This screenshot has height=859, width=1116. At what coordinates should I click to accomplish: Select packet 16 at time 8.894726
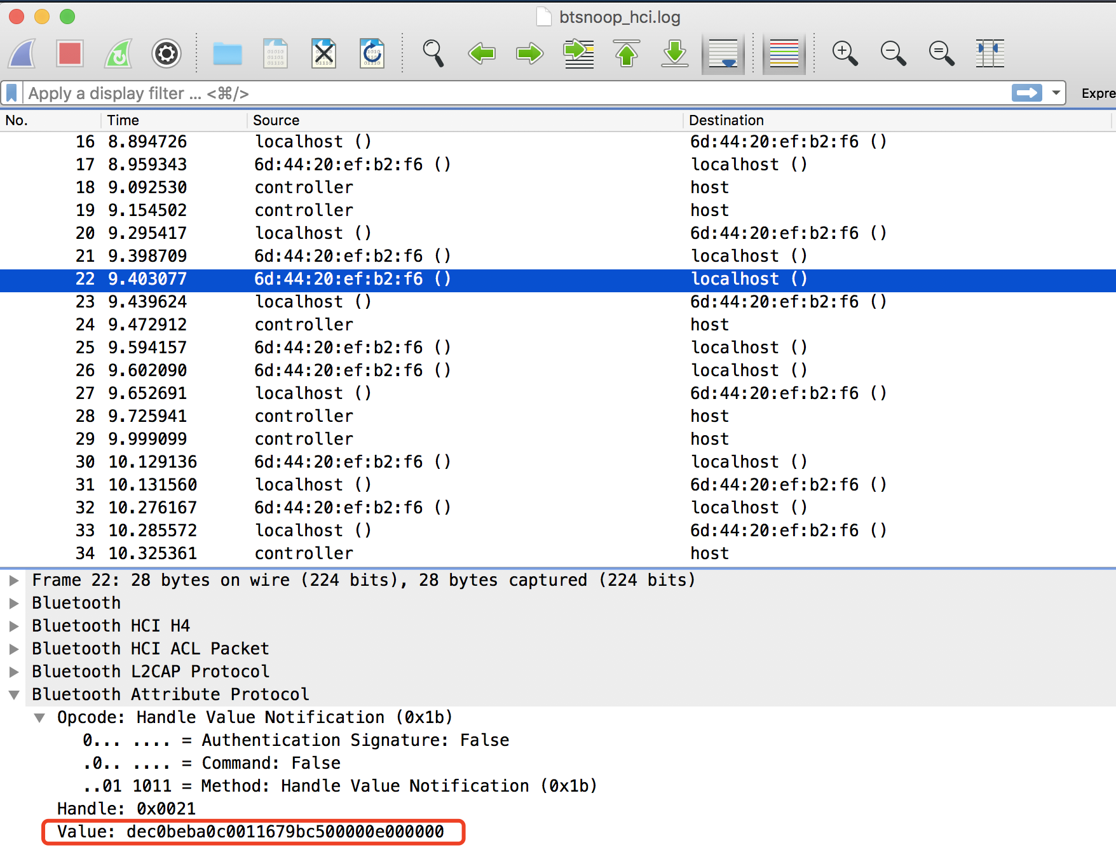tap(558, 142)
